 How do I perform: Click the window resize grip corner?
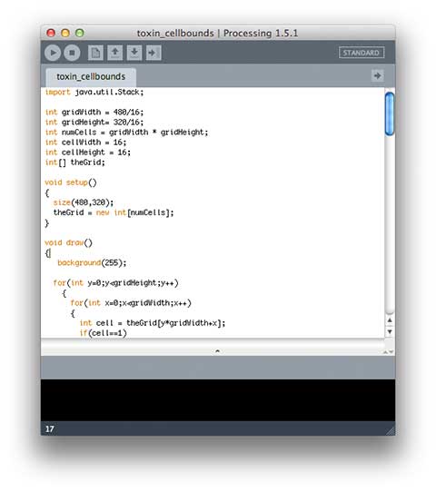tap(391, 431)
